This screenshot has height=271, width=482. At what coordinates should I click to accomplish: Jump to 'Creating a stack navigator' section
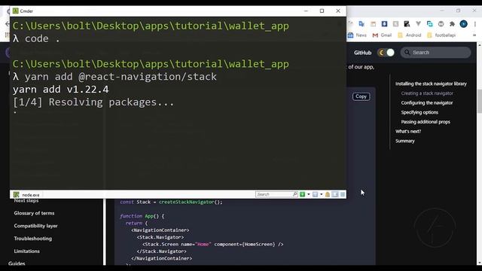pos(427,93)
